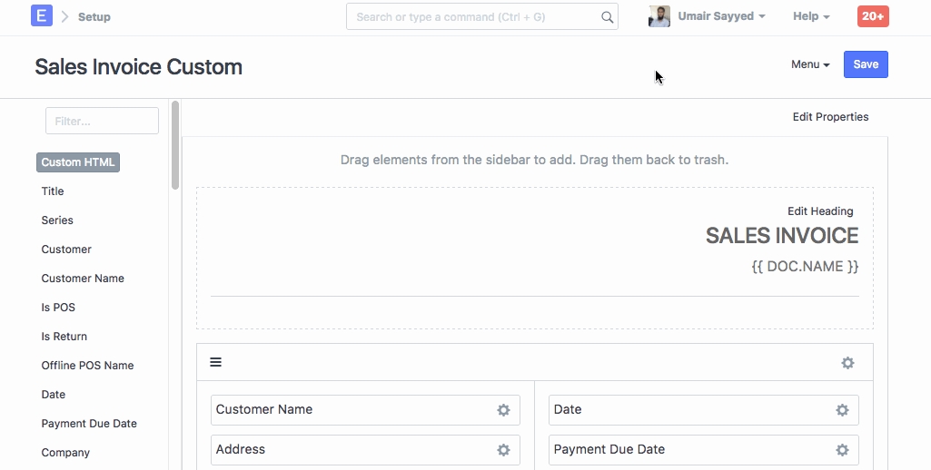Click the Save button
This screenshot has height=470, width=931.
point(866,64)
